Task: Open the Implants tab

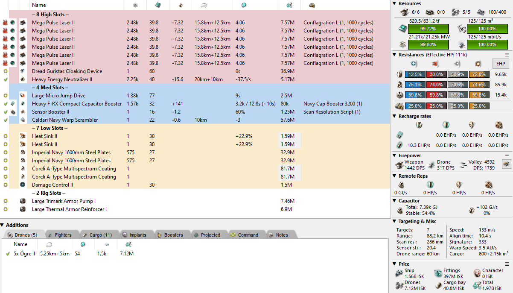Action: [x=134, y=235]
